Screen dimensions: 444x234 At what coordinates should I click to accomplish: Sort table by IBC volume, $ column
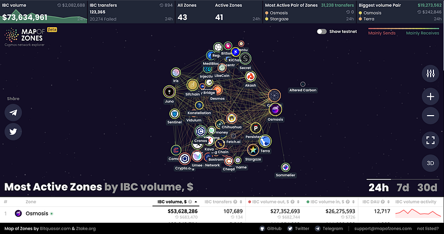click(177, 202)
